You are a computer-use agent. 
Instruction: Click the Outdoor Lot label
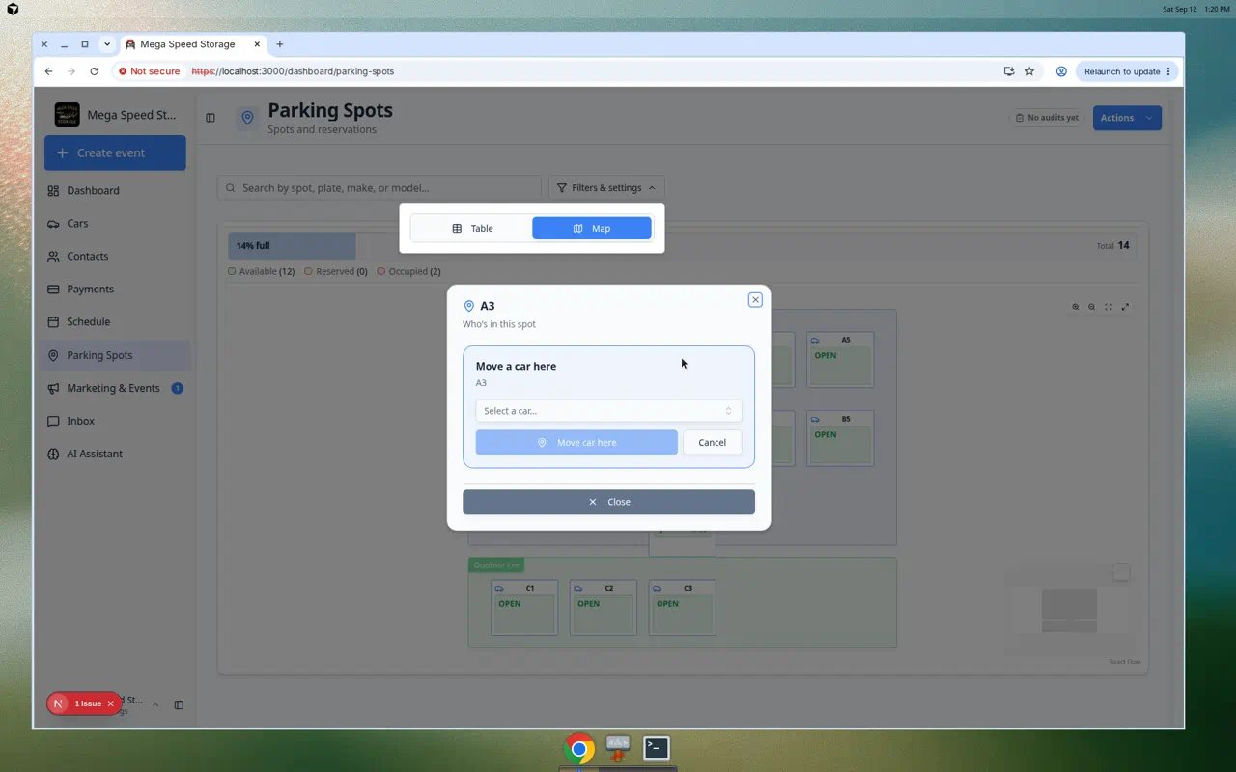click(496, 565)
